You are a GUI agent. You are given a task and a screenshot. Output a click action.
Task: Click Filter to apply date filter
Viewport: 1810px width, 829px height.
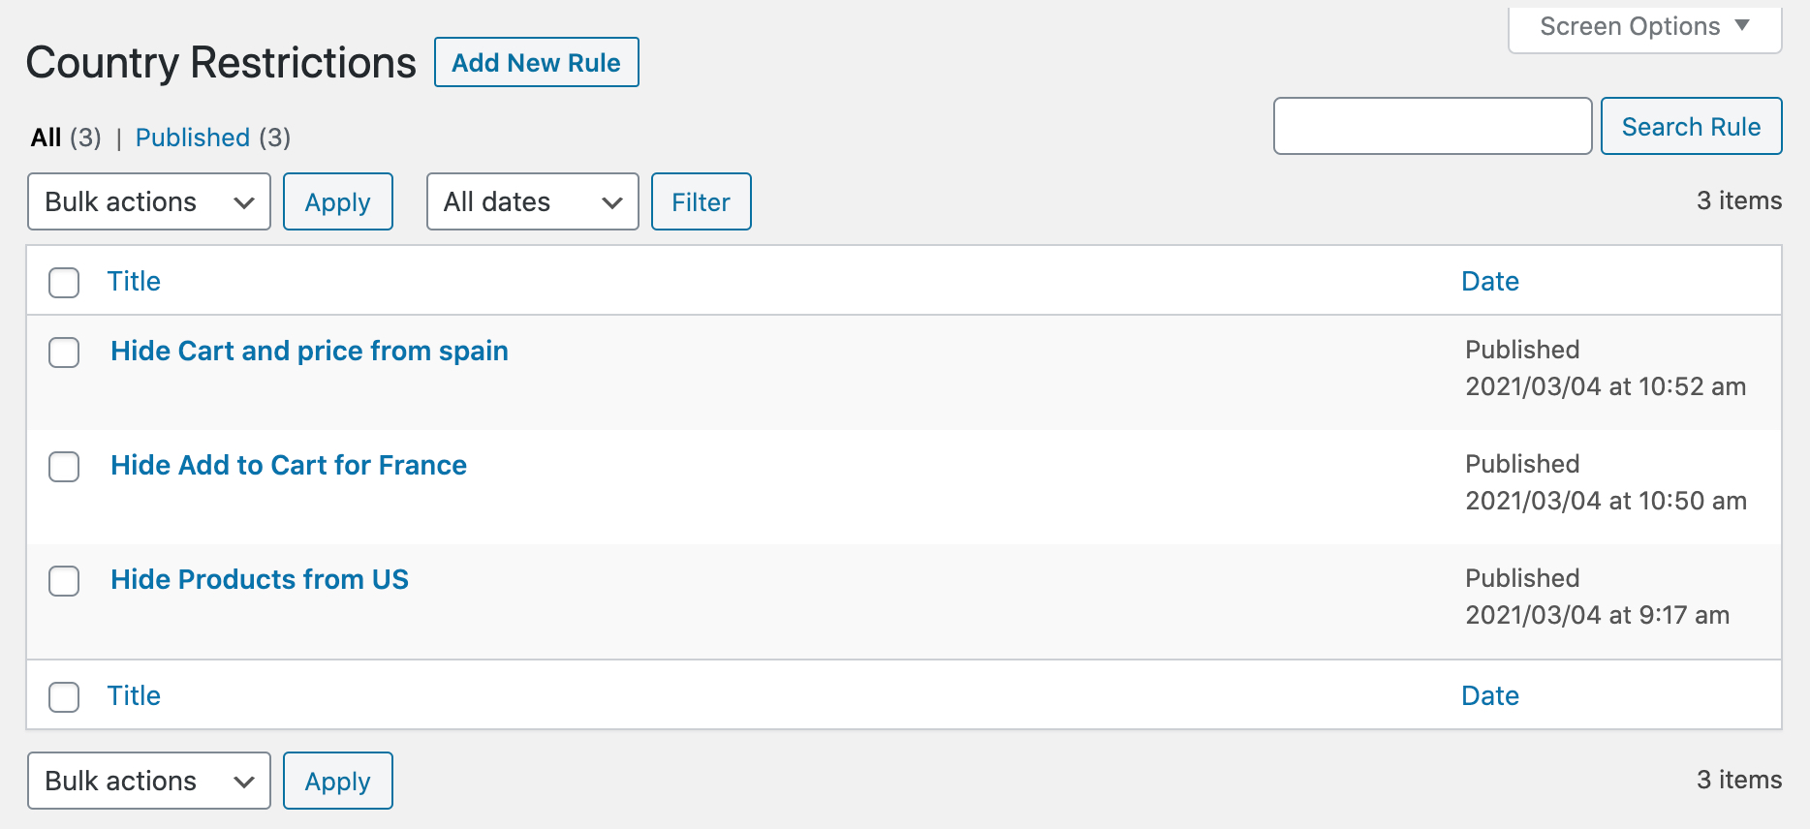coord(701,201)
